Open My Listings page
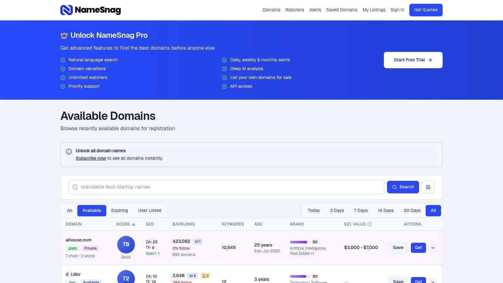The width and height of the screenshot is (503, 283). 374,10
